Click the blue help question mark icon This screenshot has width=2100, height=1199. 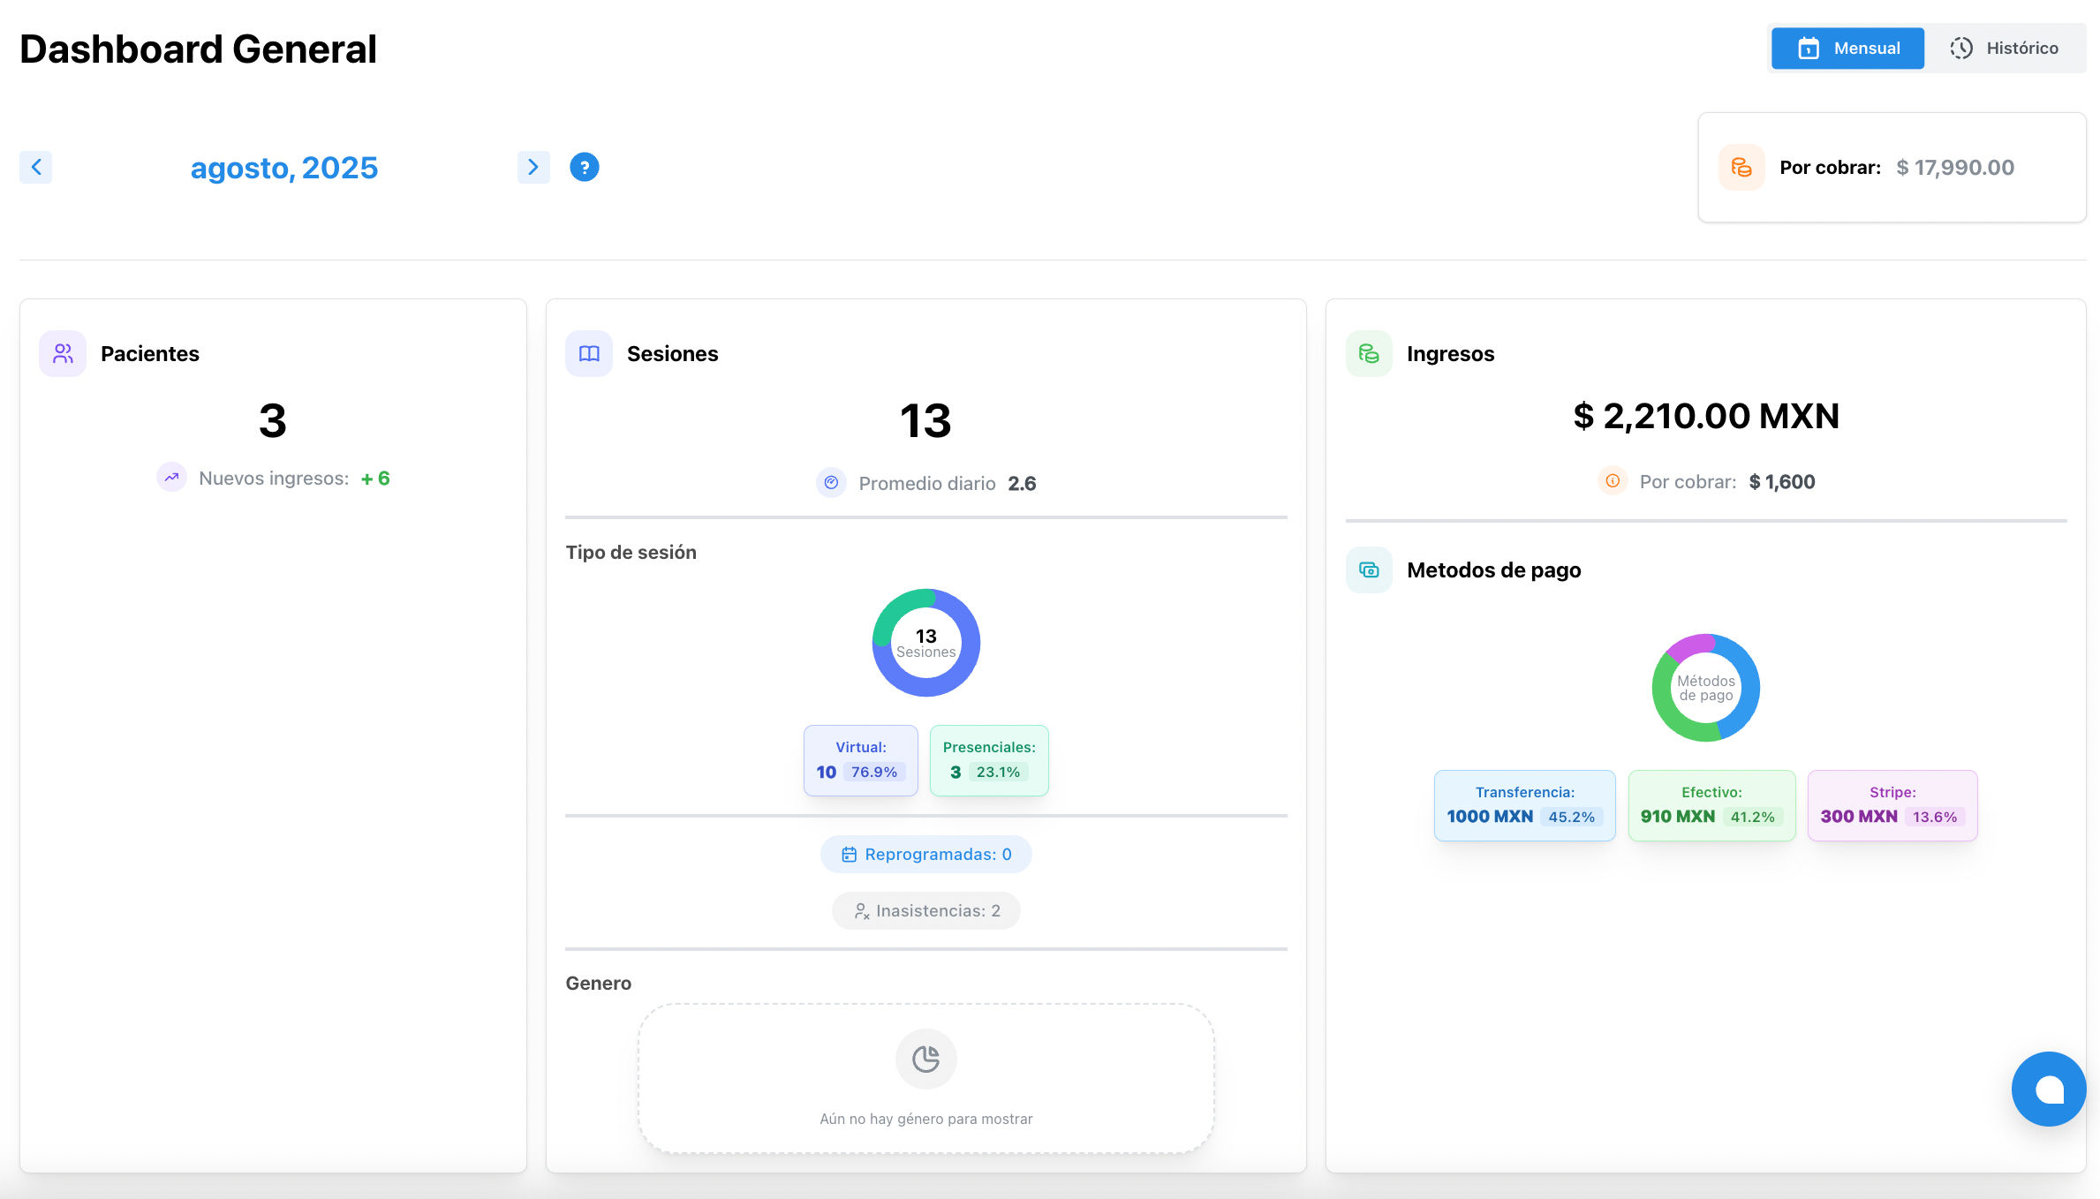pyautogui.click(x=584, y=167)
